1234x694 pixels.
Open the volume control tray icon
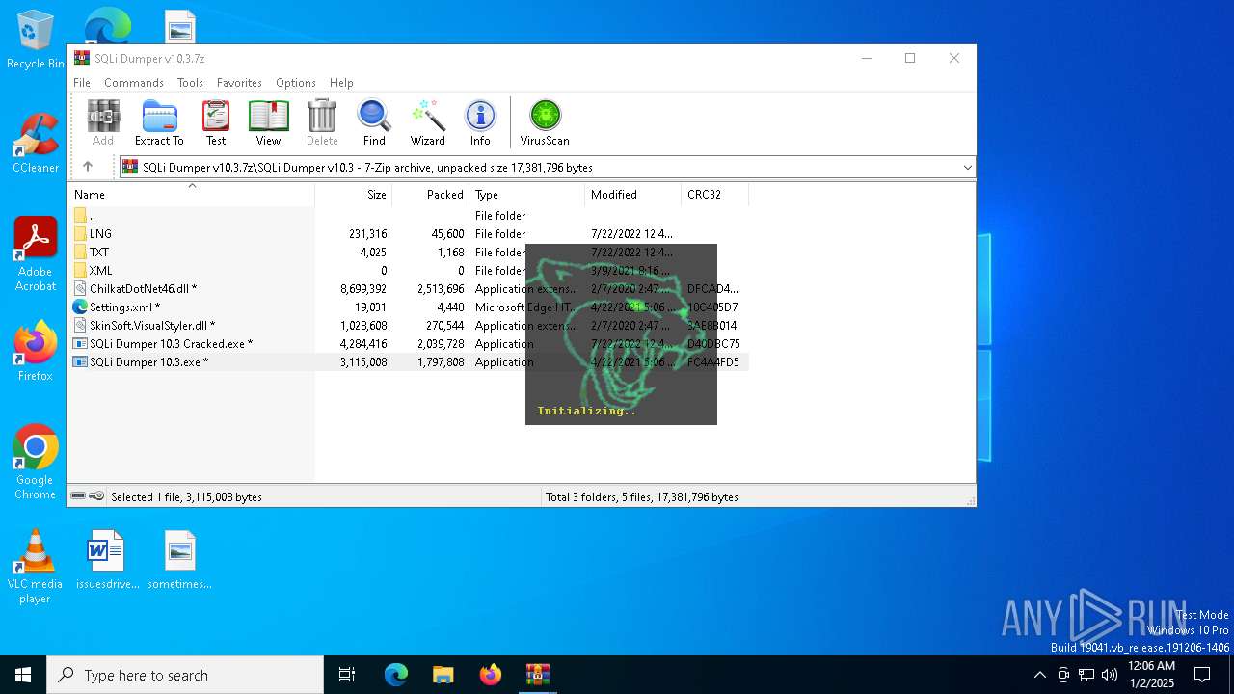[x=1110, y=675]
